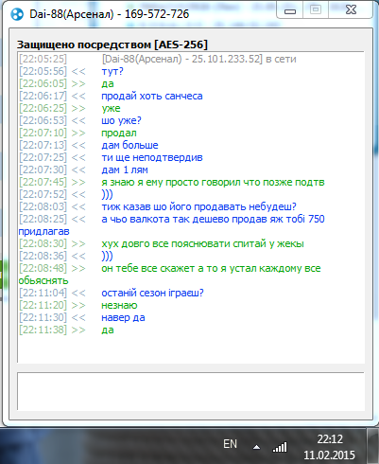This screenshot has width=379, height=464.
Task: Click the maximize button of chat window
Action: [316, 10]
